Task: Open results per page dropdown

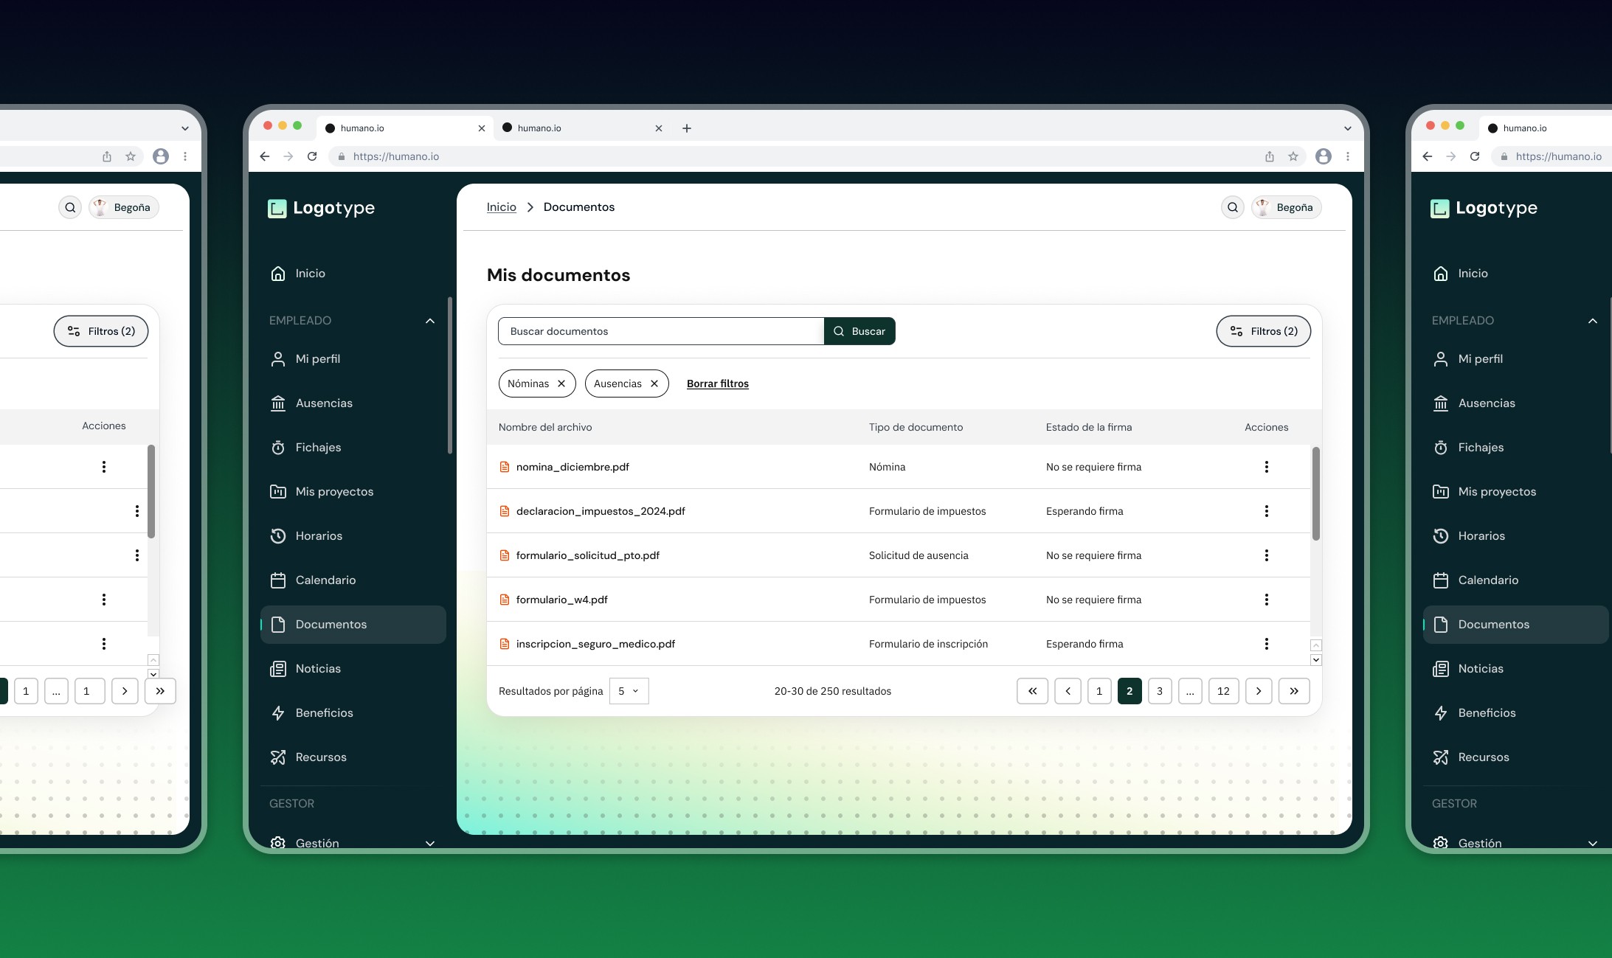Action: pyautogui.click(x=629, y=691)
